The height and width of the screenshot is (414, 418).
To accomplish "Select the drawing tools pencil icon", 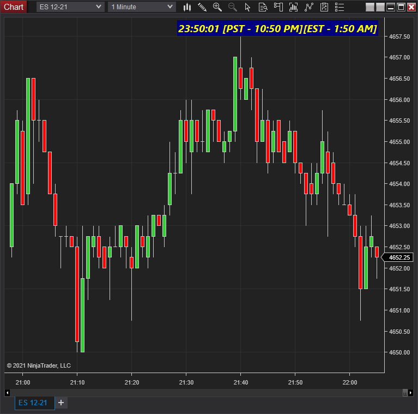I will tap(202, 7).
